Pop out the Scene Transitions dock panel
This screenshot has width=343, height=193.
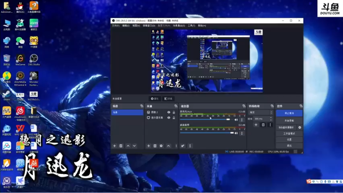tap(272, 106)
